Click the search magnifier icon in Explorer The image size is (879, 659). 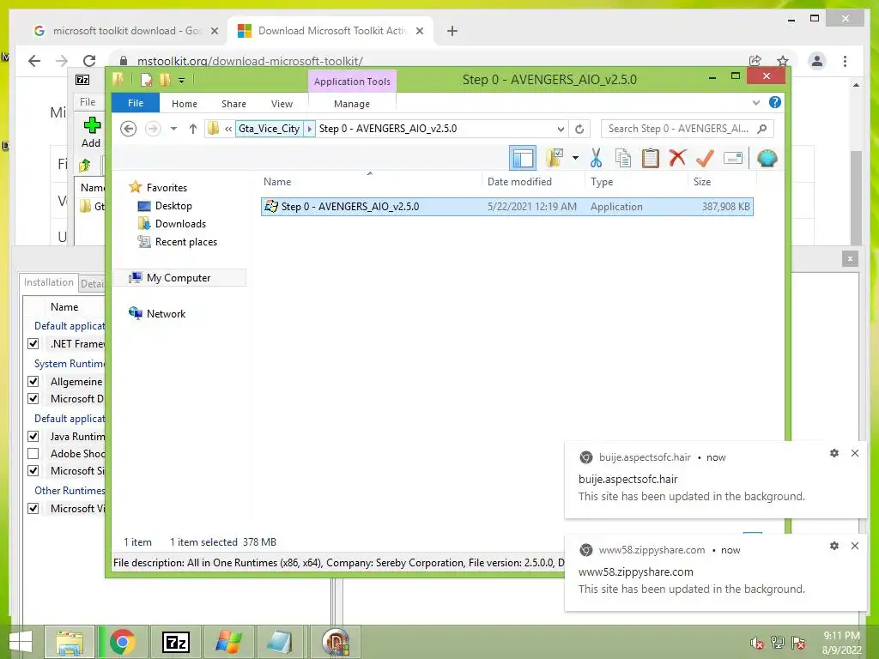click(762, 129)
